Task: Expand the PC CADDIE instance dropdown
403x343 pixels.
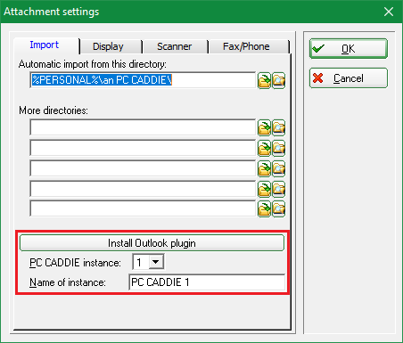Action: click(x=156, y=262)
